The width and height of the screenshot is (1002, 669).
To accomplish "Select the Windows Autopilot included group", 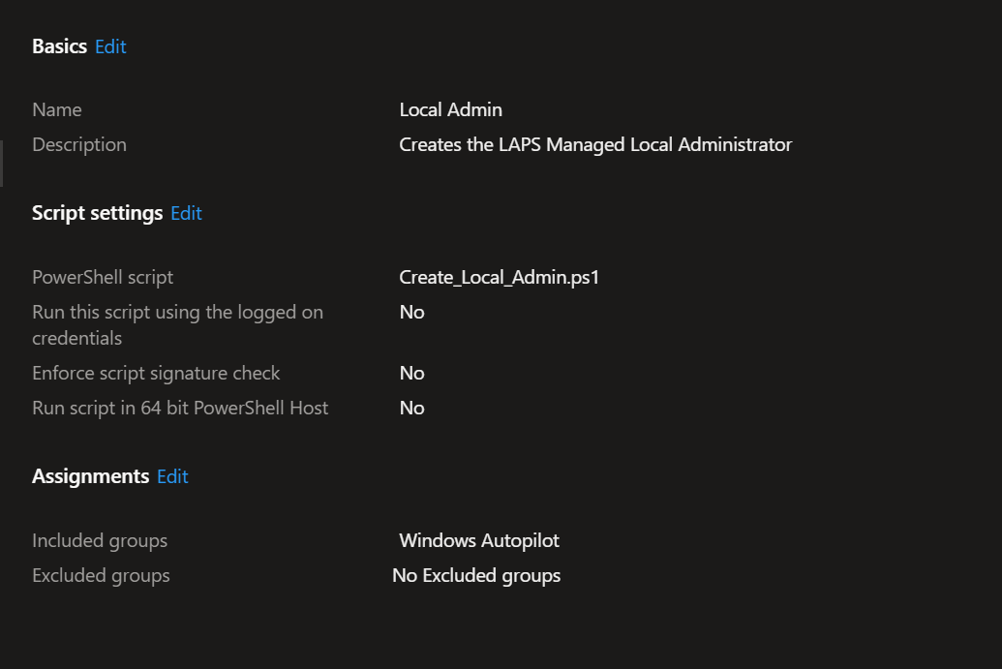I will 478,540.
